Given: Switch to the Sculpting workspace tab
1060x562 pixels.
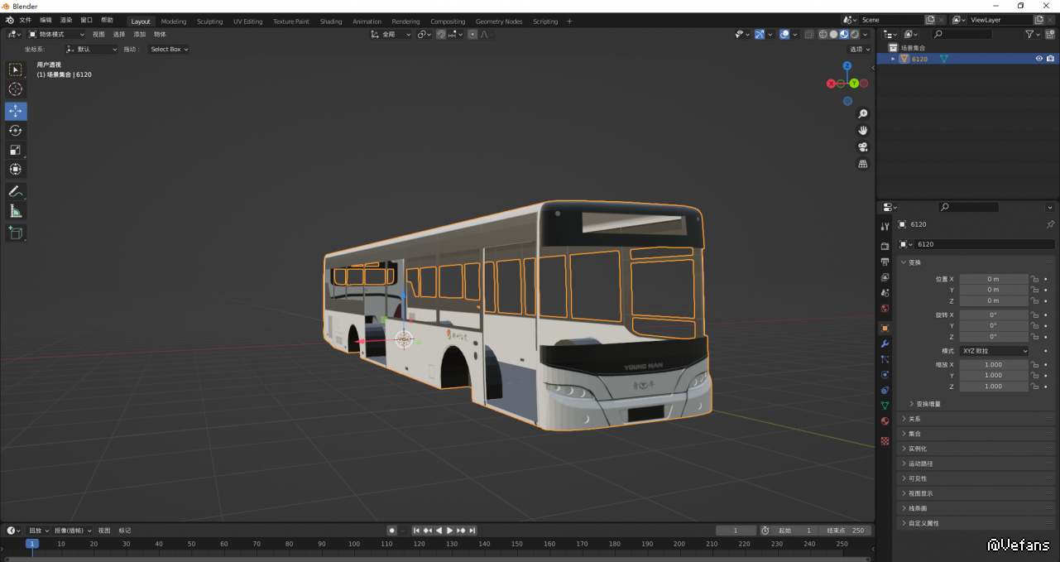Looking at the screenshot, I should tap(209, 22).
